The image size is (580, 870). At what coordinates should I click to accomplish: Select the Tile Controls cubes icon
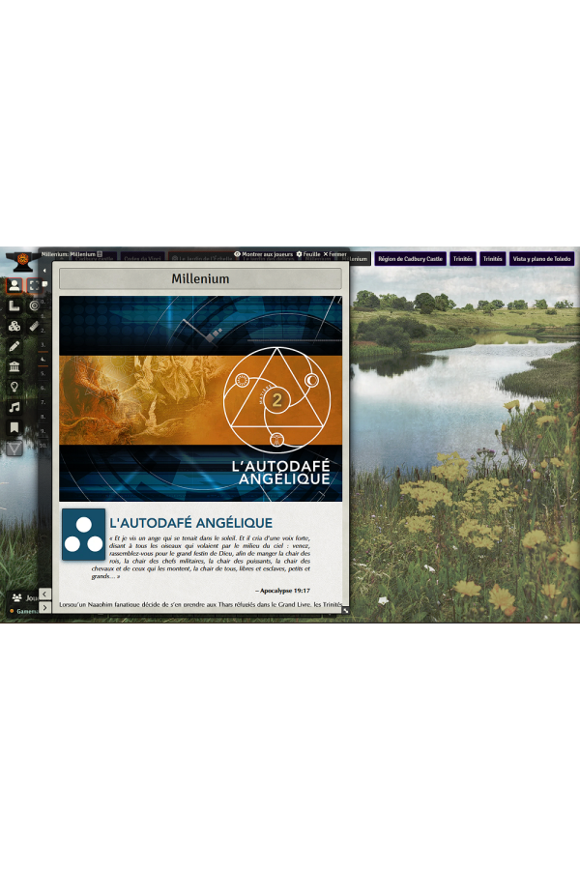14,326
